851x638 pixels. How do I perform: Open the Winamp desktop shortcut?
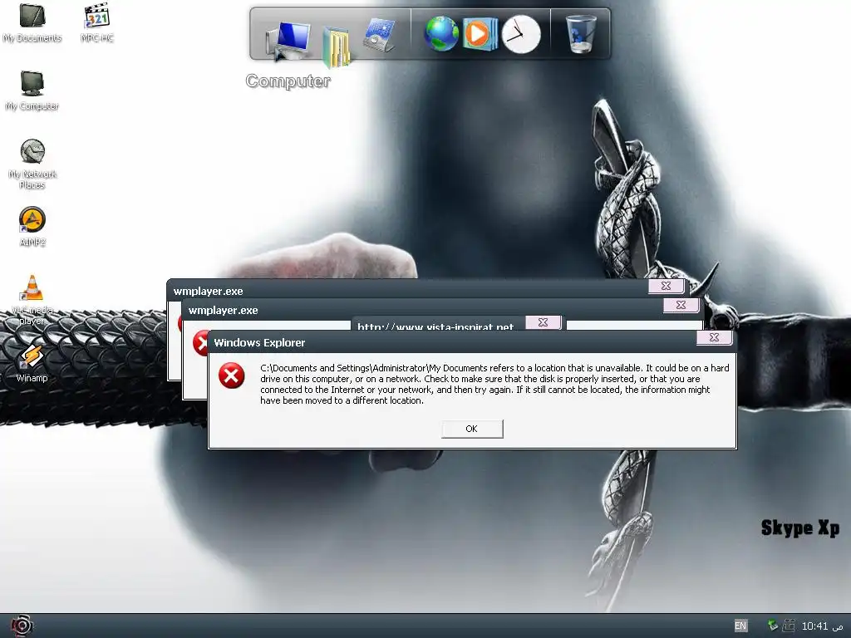[x=32, y=363]
